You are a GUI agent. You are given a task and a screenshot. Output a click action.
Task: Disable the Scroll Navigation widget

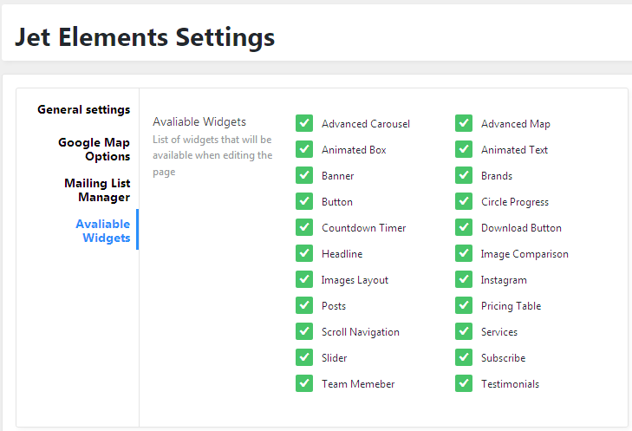[x=304, y=331]
